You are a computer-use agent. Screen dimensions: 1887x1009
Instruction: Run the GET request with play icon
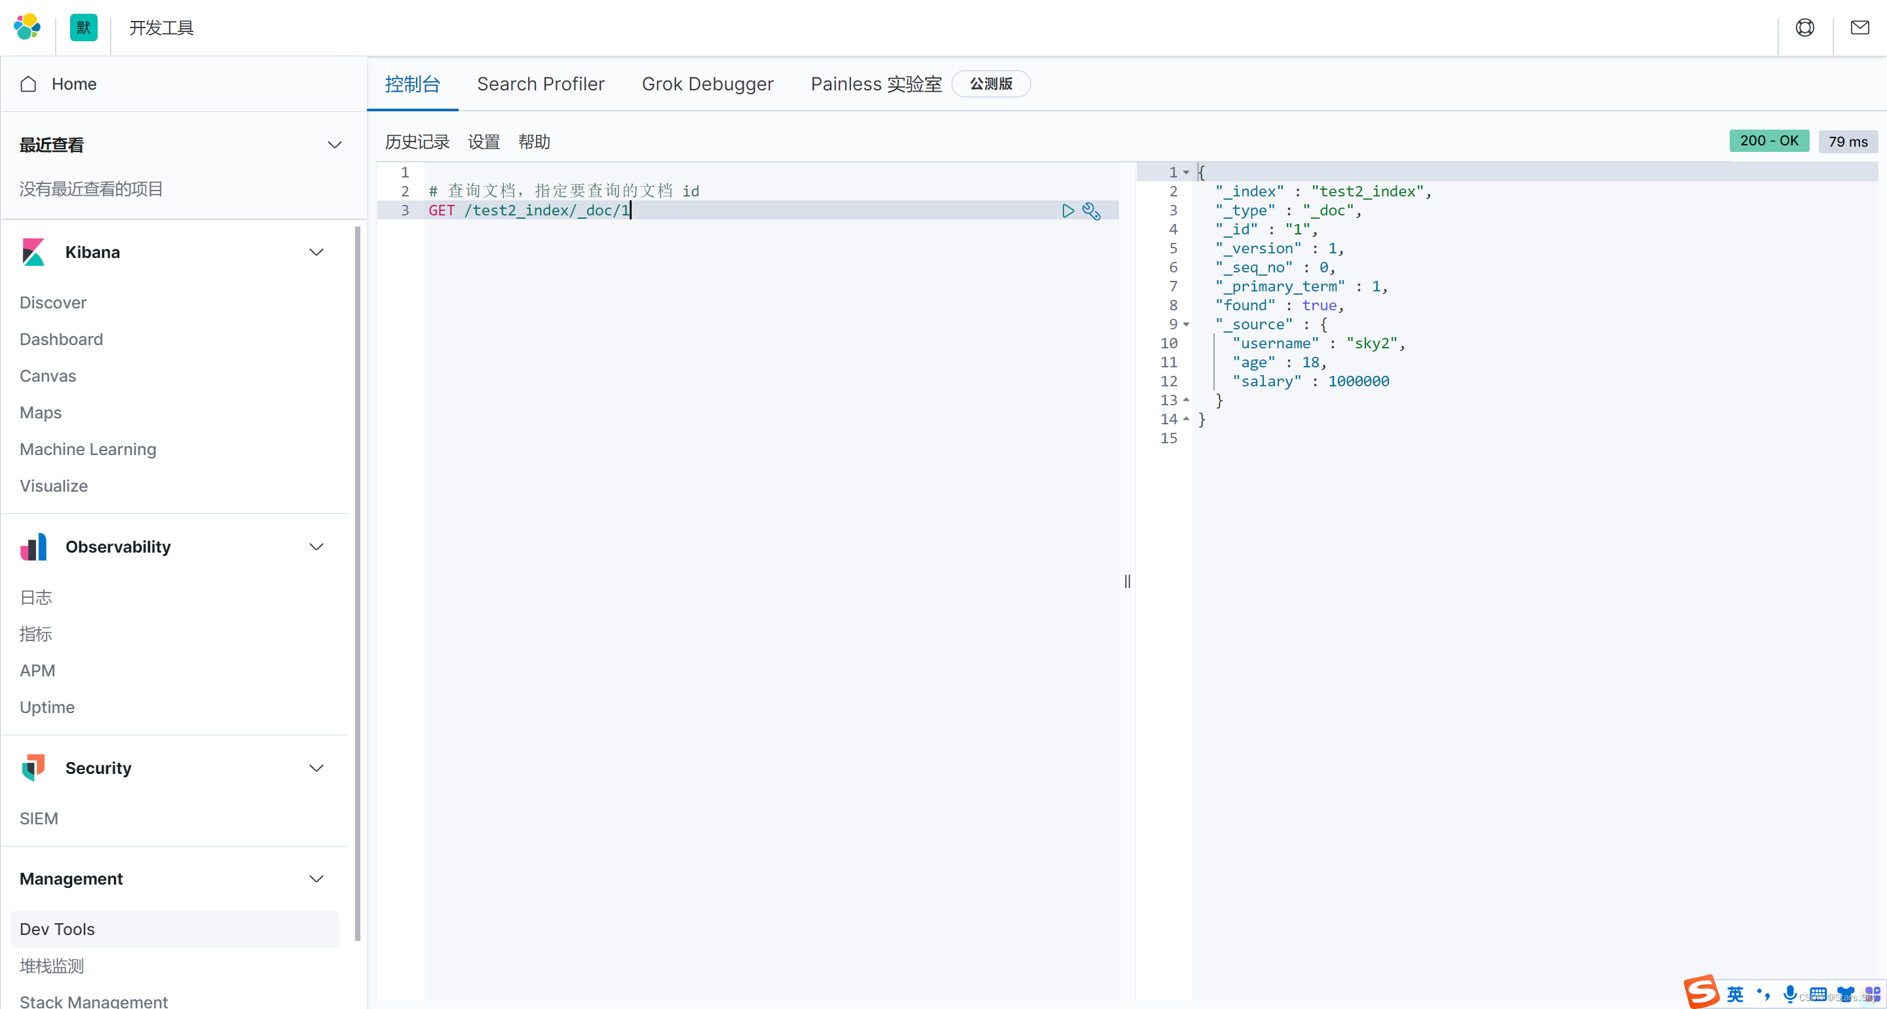[x=1067, y=211]
